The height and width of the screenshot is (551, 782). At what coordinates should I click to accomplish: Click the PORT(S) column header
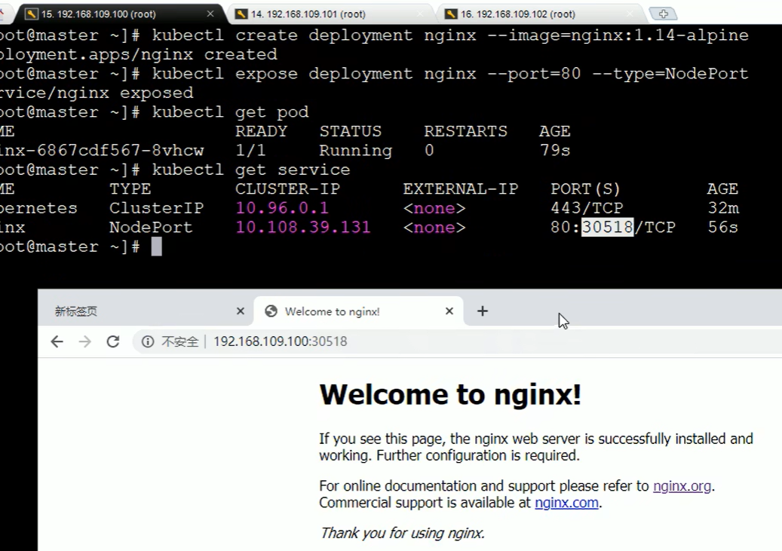click(x=585, y=189)
